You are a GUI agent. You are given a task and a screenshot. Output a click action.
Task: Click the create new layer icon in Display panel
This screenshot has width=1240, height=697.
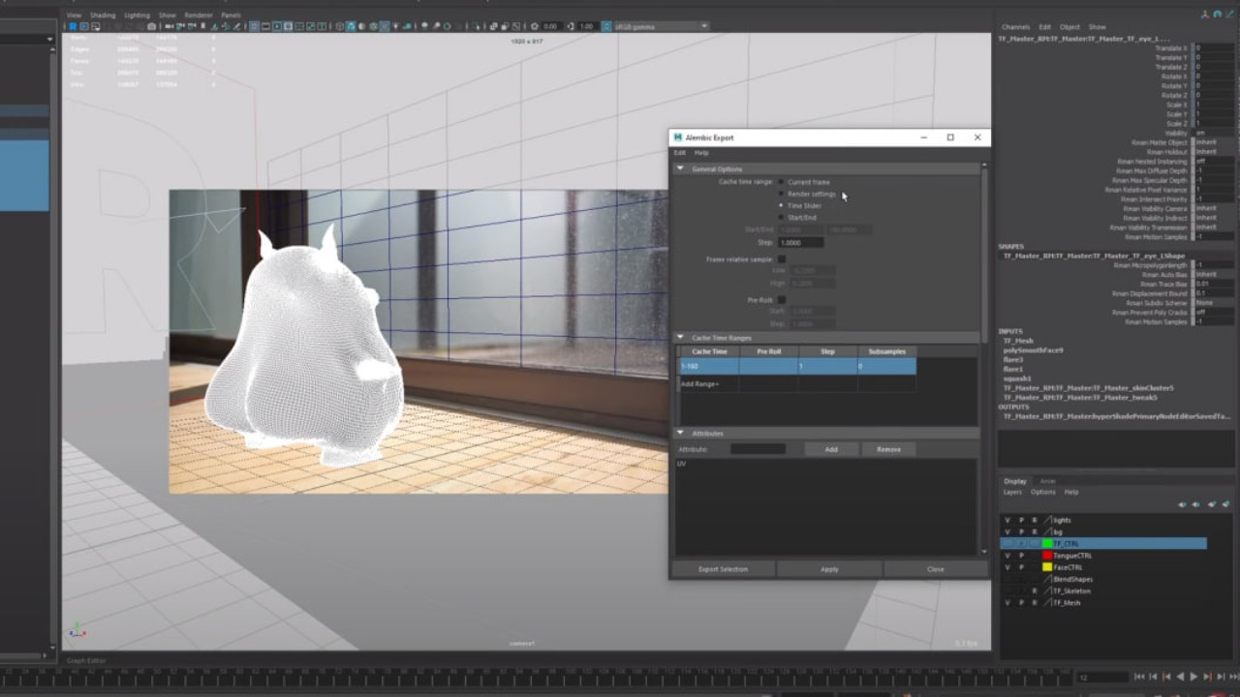(1225, 504)
